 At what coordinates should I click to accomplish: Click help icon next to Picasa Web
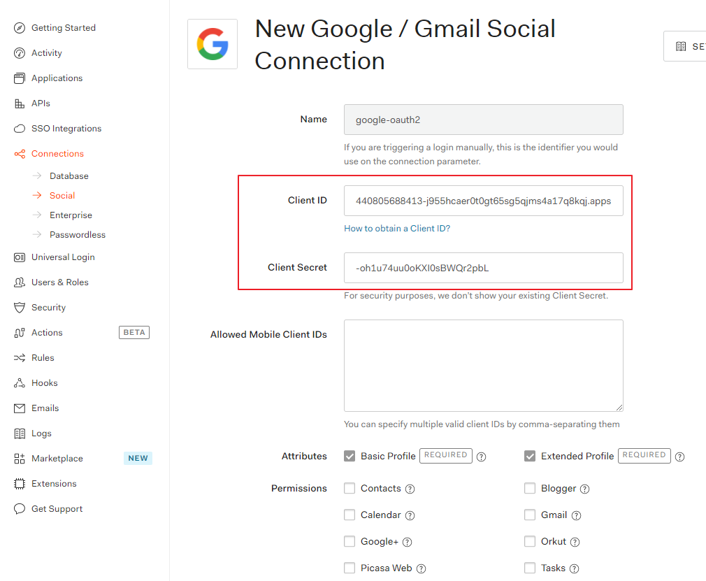421,569
